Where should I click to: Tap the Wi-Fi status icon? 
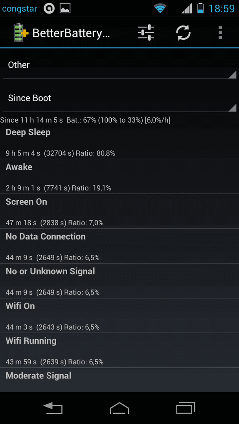[160, 9]
